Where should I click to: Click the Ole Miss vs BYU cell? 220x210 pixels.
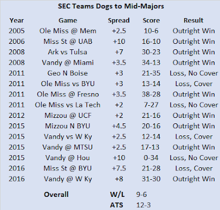click(68, 84)
